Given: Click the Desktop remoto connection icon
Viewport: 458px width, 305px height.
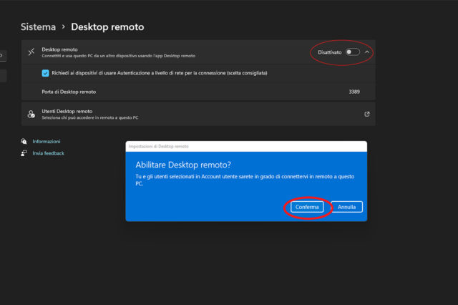Looking at the screenshot, I should coord(31,52).
